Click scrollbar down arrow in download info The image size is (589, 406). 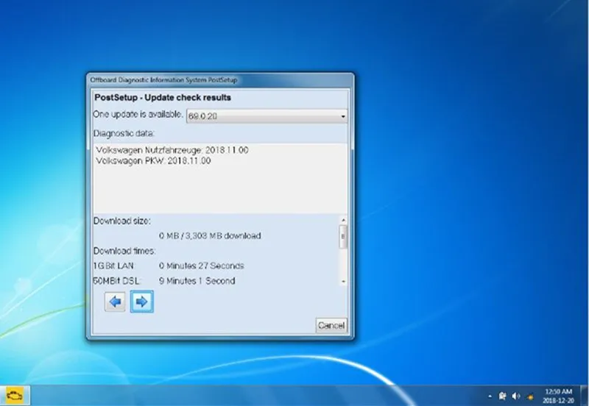(343, 282)
